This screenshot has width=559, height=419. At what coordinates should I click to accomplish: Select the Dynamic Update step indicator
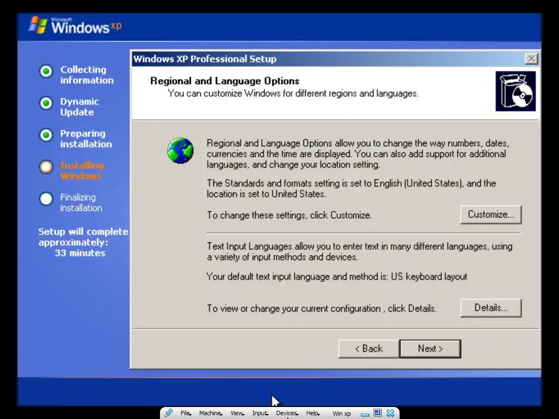46,103
